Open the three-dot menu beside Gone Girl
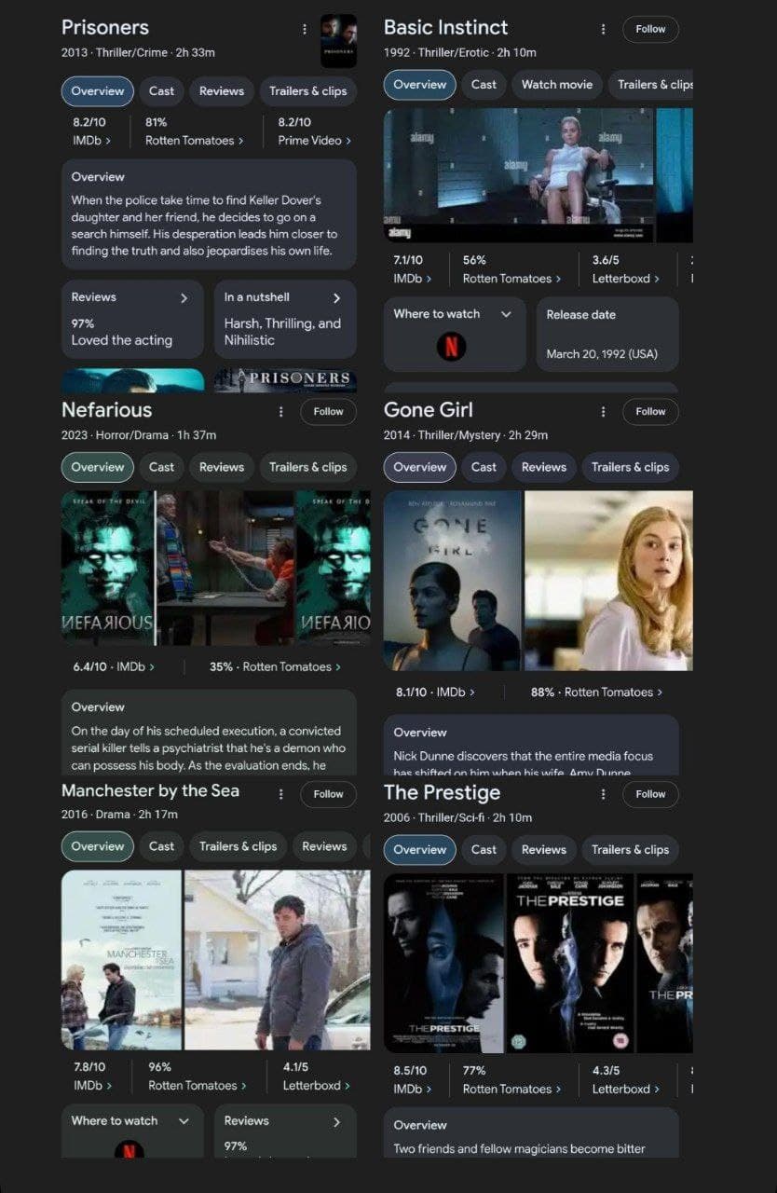This screenshot has width=777, height=1193. click(x=603, y=411)
